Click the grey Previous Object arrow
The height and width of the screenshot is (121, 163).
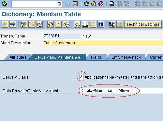[x=5, y=24]
